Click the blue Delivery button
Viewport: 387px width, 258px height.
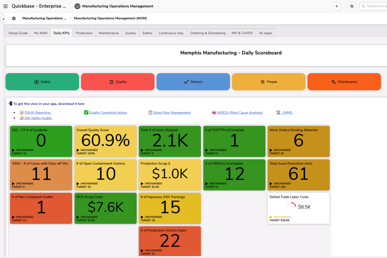click(x=193, y=82)
